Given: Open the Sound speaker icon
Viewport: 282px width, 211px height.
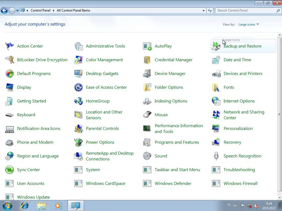Looking at the screenshot, I should pyautogui.click(x=147, y=156).
